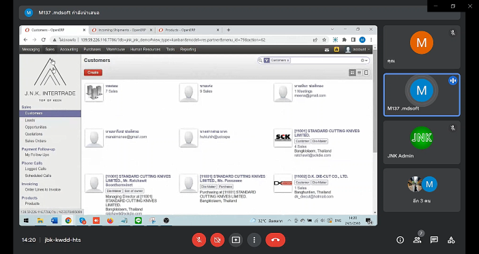This screenshot has height=254, width=479.
Task: Reload the page in shared browser
Action: click(44, 39)
